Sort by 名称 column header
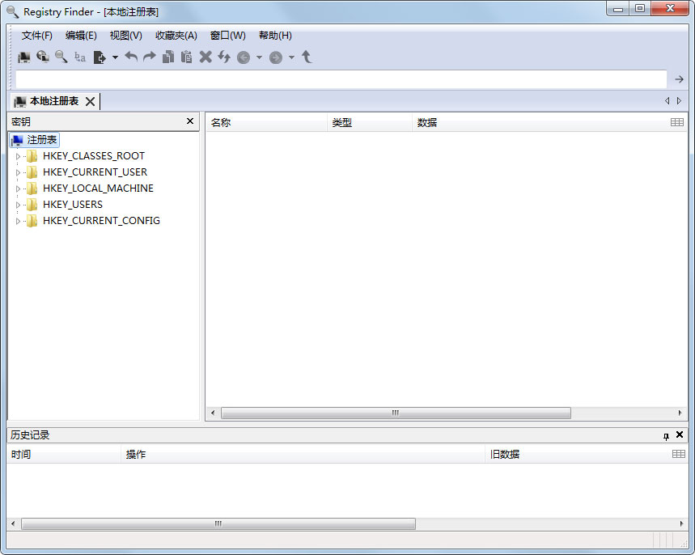Image resolution: width=695 pixels, height=555 pixels. (x=267, y=122)
